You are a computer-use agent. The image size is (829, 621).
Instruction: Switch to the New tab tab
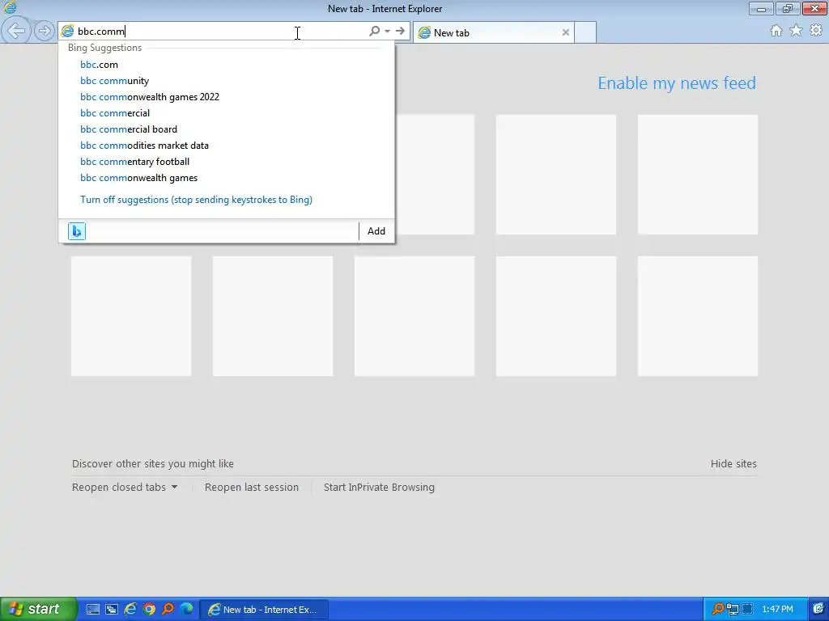(x=493, y=32)
